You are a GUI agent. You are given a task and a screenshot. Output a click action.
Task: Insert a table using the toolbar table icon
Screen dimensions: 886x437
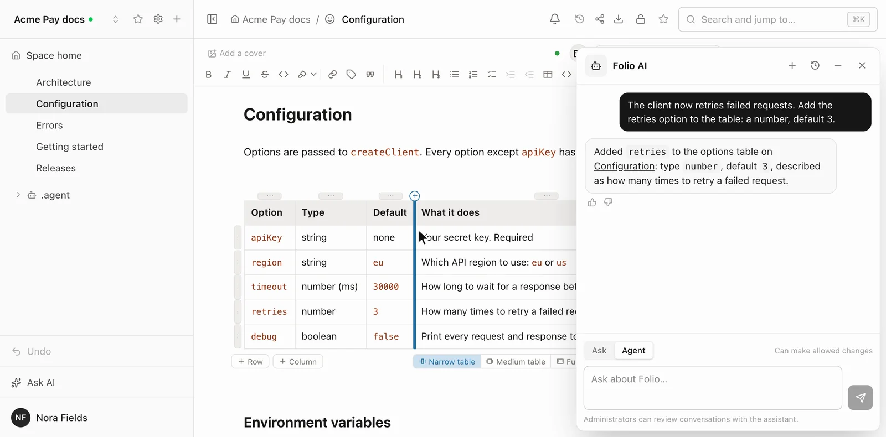tap(548, 74)
